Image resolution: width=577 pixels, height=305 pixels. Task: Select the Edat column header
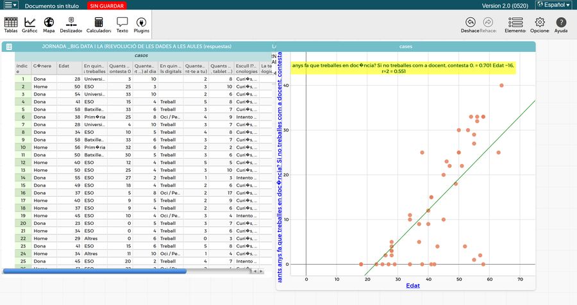click(64, 66)
